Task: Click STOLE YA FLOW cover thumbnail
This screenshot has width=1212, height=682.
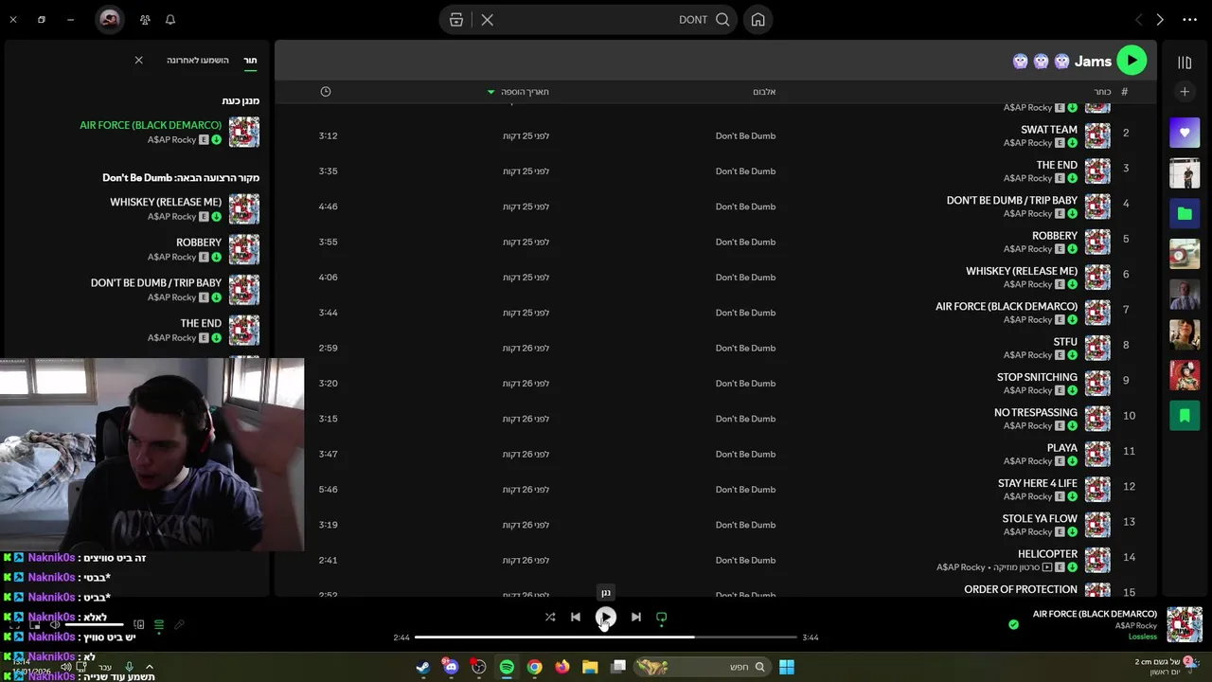Action: (1097, 525)
